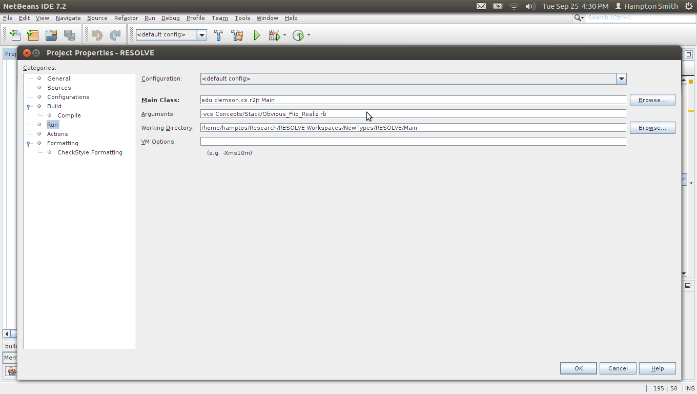Select the Formatting category label
697x394 pixels.
pyautogui.click(x=63, y=143)
